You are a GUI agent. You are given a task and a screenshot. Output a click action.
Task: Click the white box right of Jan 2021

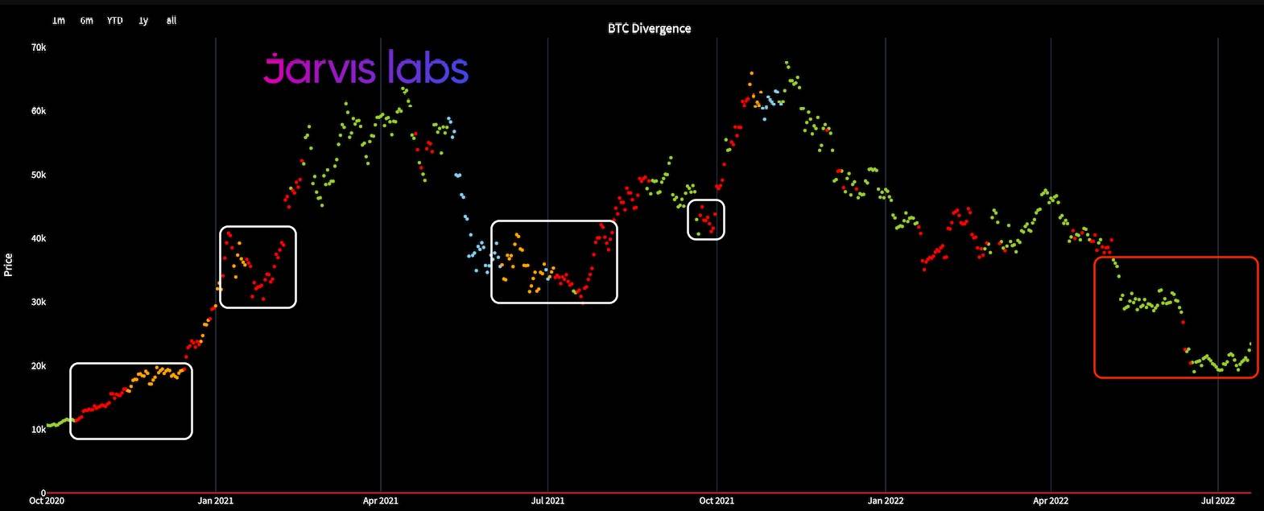pyautogui.click(x=258, y=266)
